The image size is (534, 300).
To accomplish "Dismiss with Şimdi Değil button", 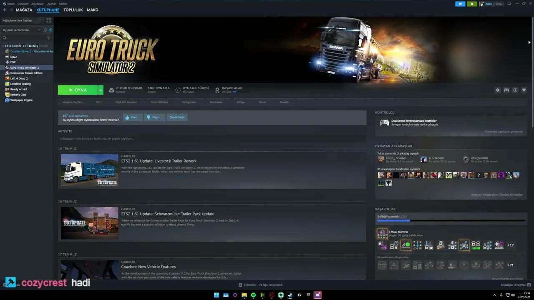I will [x=177, y=117].
